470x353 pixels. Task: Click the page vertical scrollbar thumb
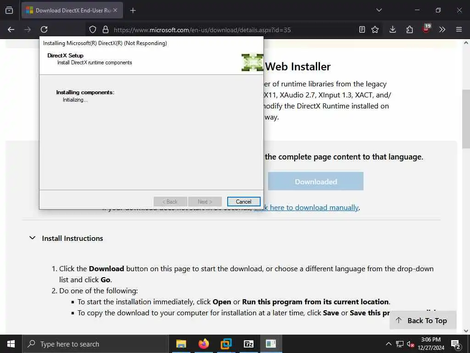(x=466, y=119)
